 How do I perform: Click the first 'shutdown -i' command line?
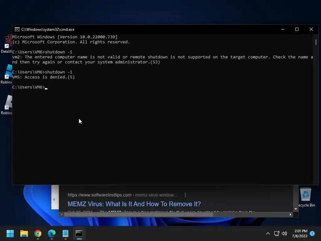coord(42,52)
